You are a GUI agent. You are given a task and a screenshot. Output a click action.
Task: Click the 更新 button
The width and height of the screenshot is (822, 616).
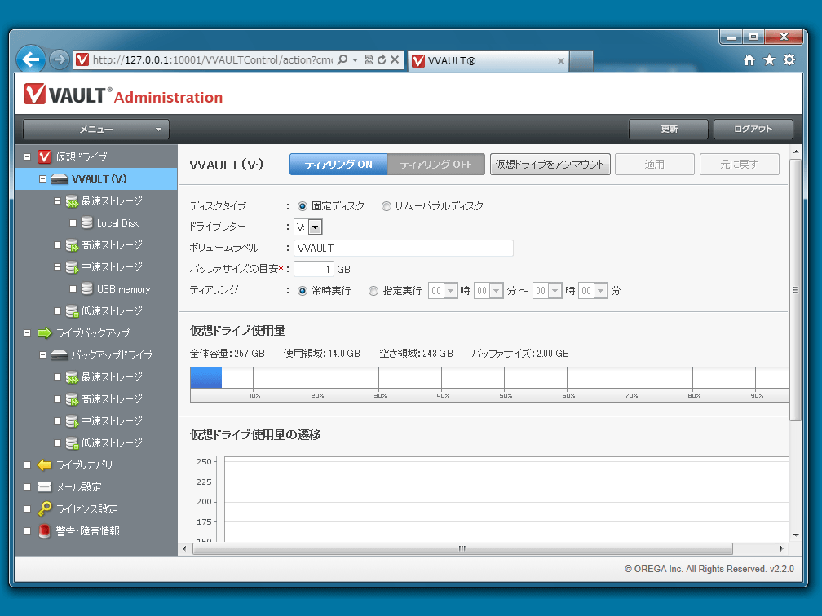pos(669,130)
